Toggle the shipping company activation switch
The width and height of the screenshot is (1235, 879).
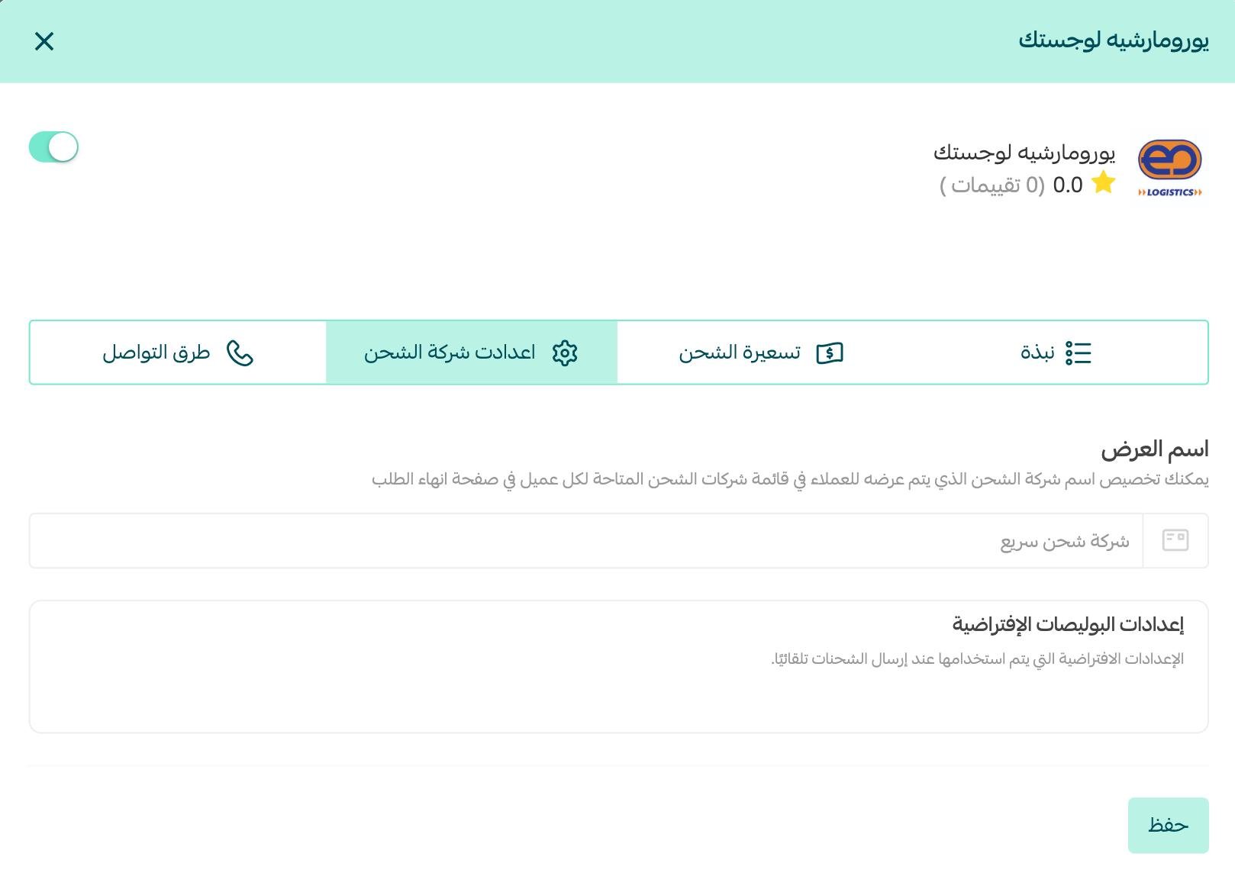click(53, 147)
